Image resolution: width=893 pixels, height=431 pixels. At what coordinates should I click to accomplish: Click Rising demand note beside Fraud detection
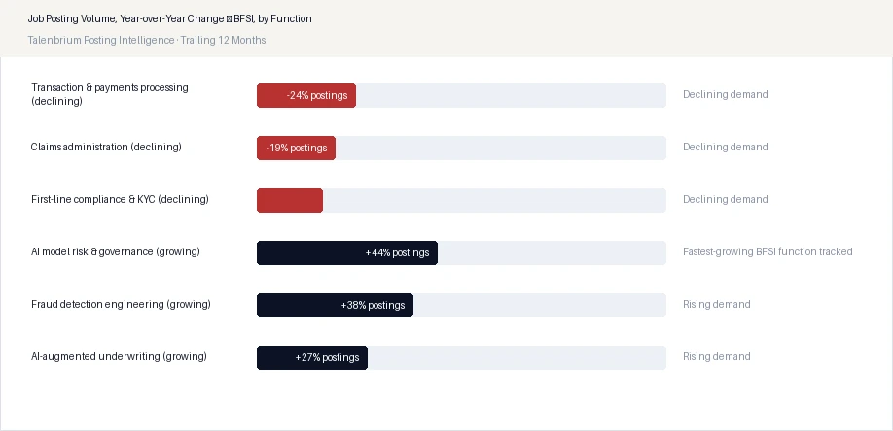pos(717,304)
